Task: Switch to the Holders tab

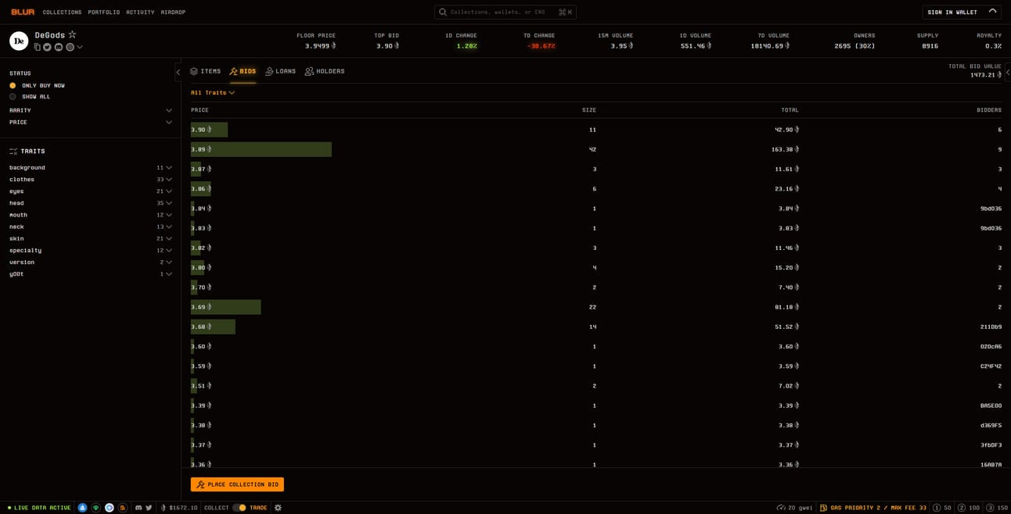Action: [x=325, y=71]
